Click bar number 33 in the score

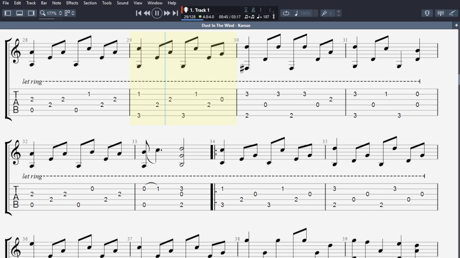[x=134, y=142]
